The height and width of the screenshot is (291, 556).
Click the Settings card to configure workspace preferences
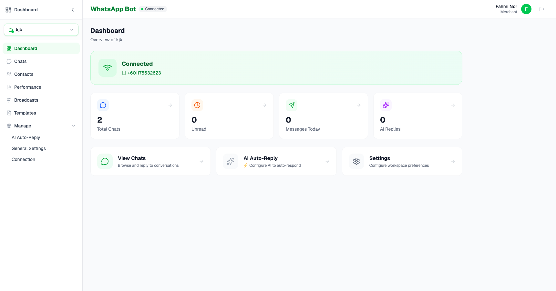click(x=402, y=161)
